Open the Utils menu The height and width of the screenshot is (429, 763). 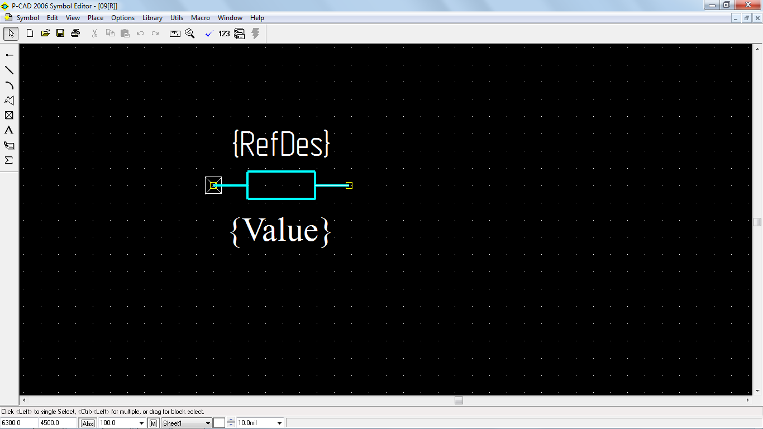tap(177, 18)
